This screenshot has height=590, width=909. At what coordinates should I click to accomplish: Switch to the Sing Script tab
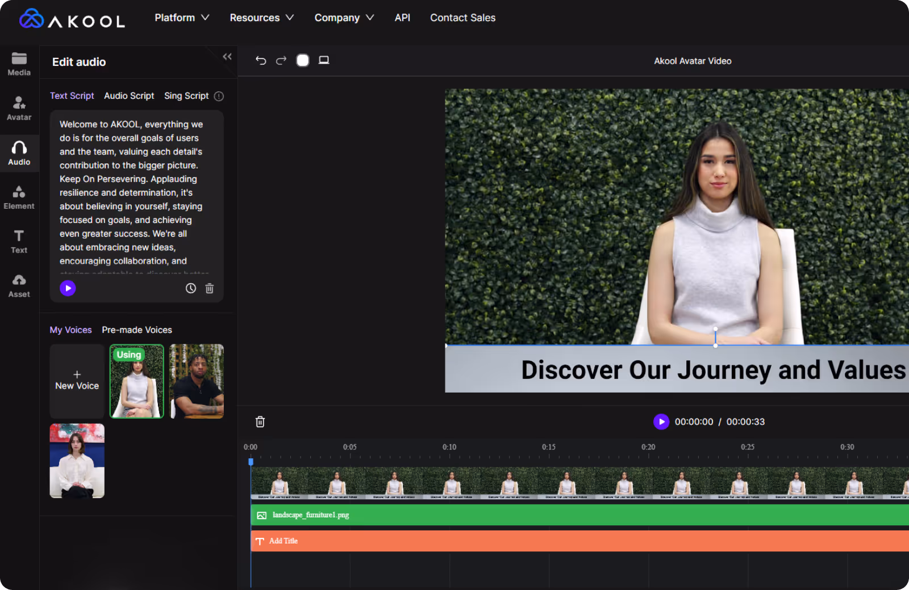[186, 96]
